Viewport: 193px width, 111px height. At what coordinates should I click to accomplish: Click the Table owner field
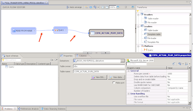pos(99,66)
